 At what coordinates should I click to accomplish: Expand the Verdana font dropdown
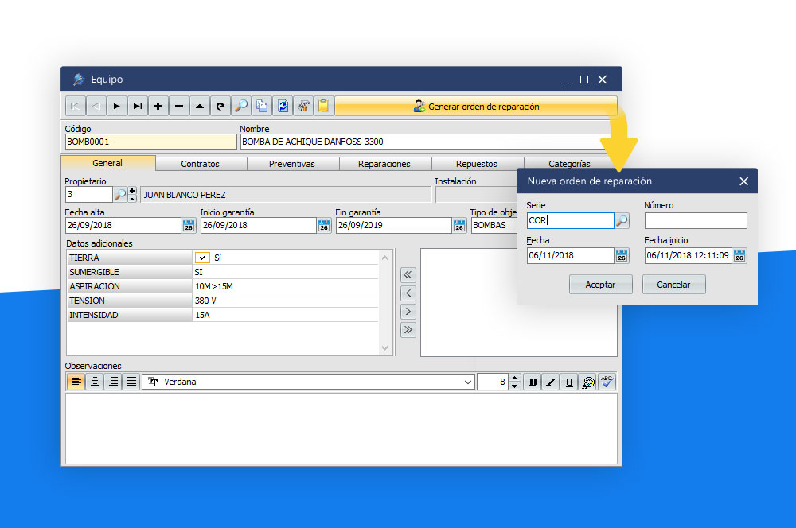click(x=467, y=382)
